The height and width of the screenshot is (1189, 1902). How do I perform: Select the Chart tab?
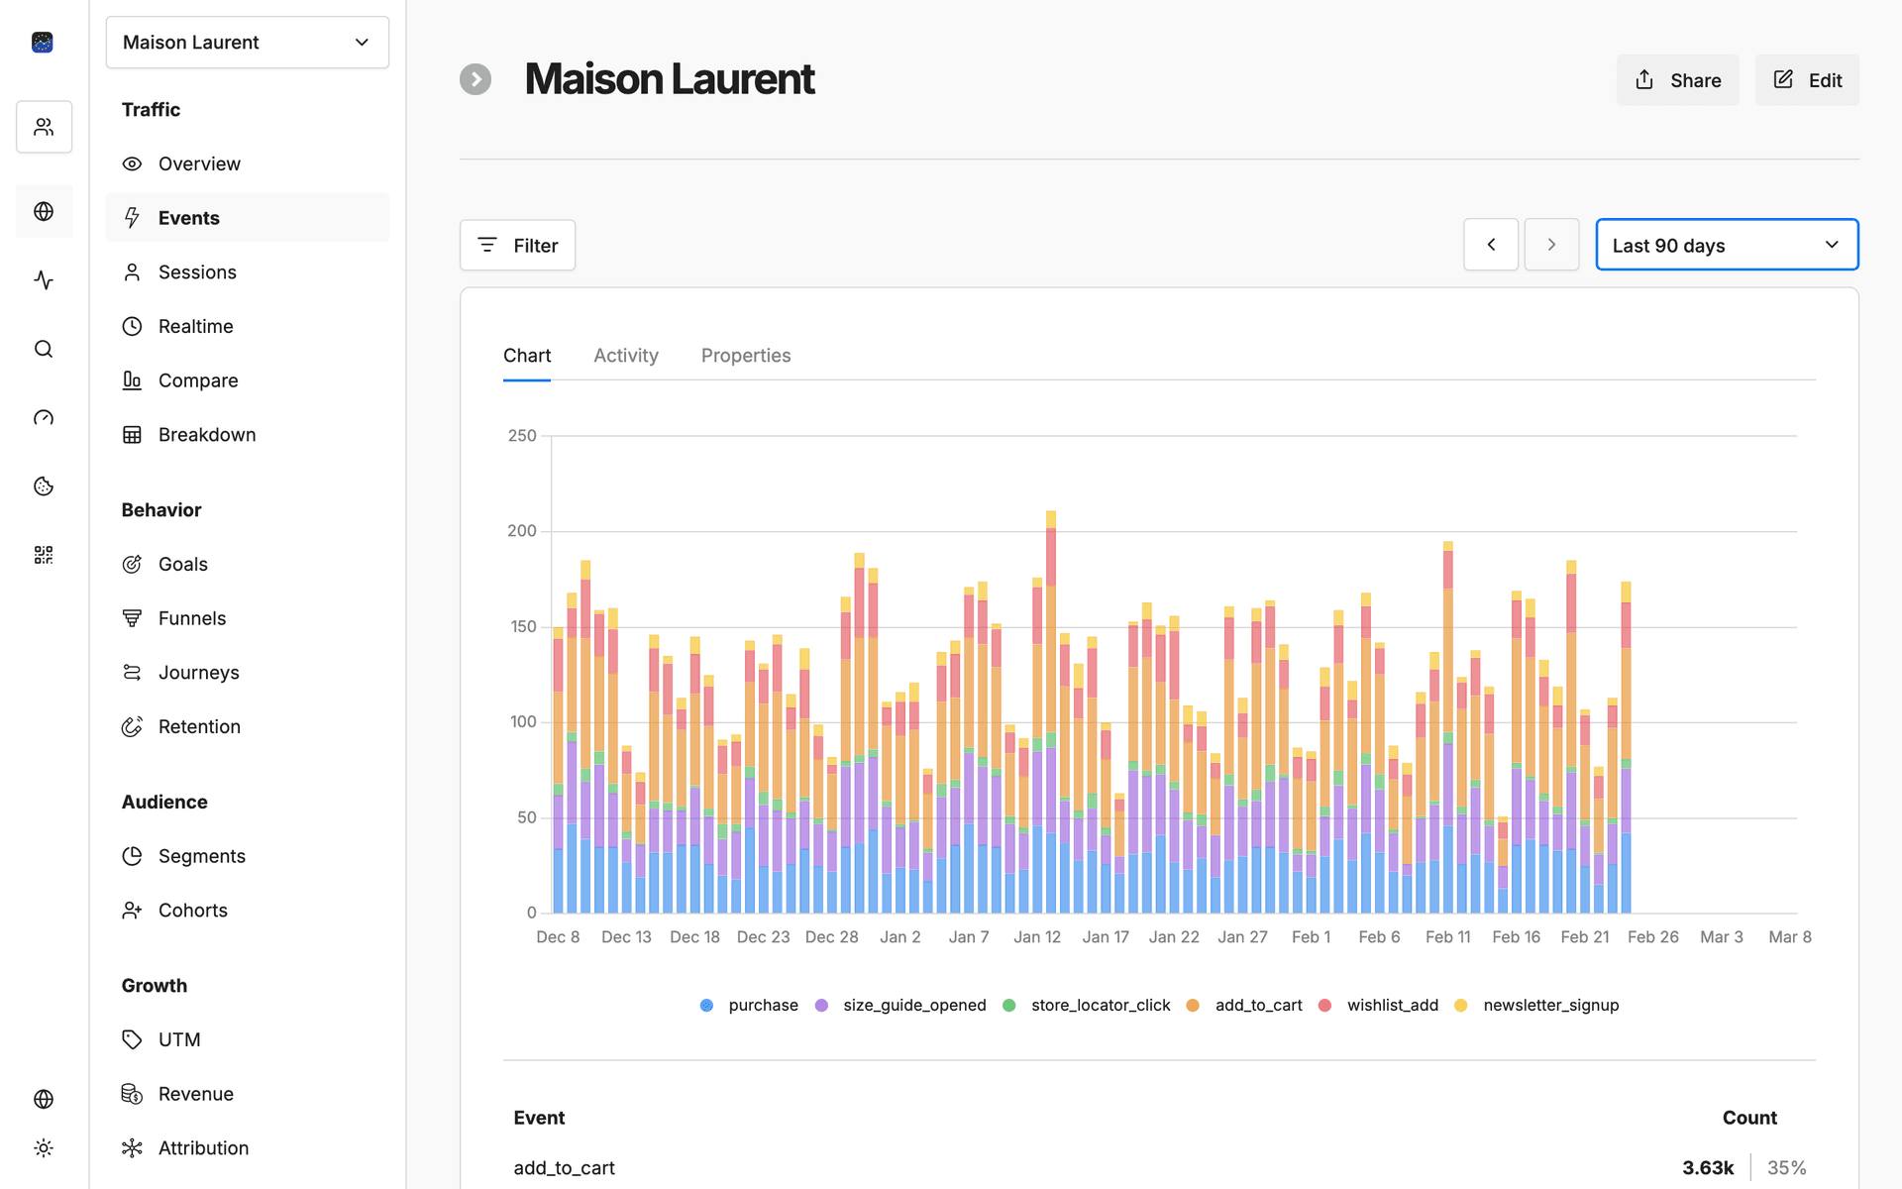click(x=527, y=356)
